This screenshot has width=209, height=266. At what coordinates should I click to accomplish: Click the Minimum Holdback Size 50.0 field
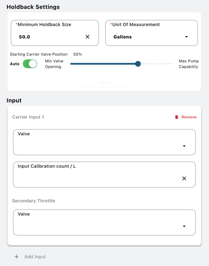coord(50,37)
